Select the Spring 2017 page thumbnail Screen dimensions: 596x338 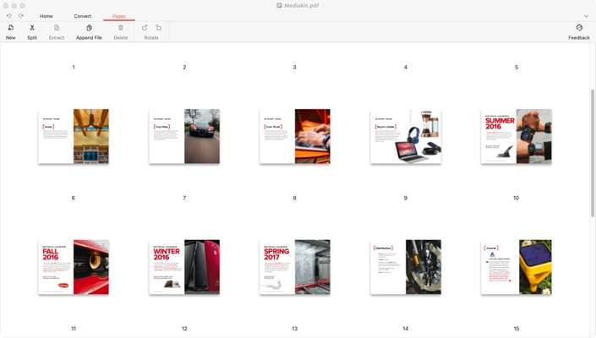(294, 267)
